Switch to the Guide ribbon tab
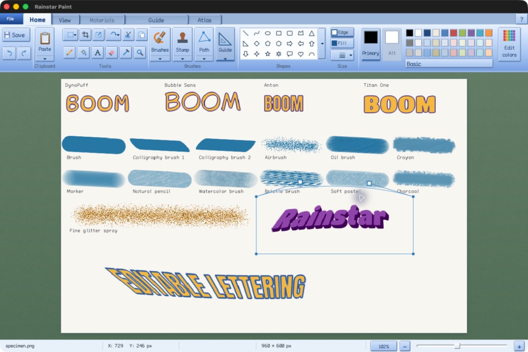528x352 pixels. pos(156,20)
